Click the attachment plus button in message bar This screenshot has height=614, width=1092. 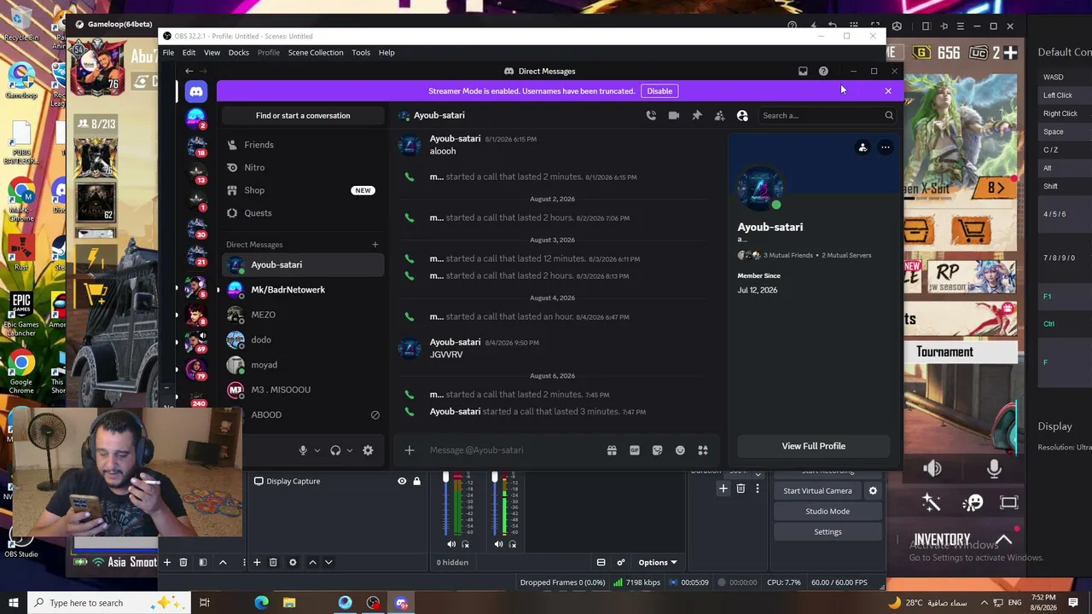409,450
